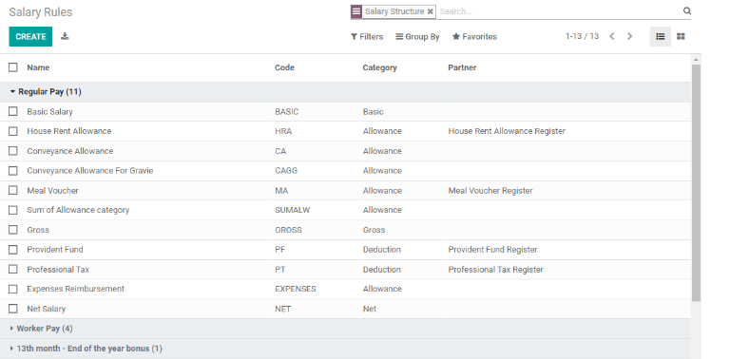Switch to list view icon
This screenshot has width=730, height=359.
coord(661,36)
